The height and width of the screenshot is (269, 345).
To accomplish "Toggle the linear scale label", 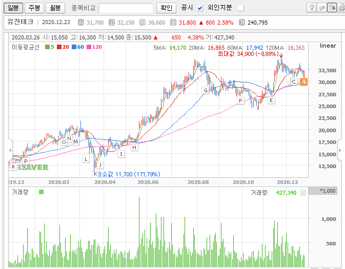I will (328, 46).
